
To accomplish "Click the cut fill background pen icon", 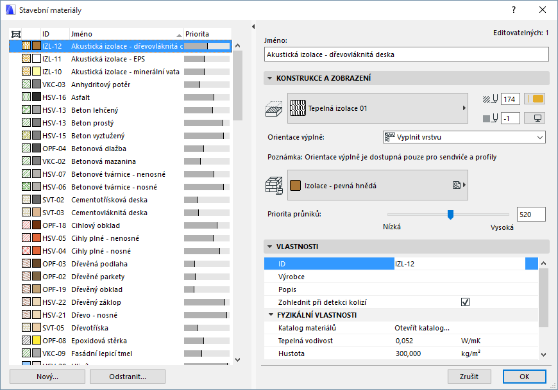I will click(490, 118).
